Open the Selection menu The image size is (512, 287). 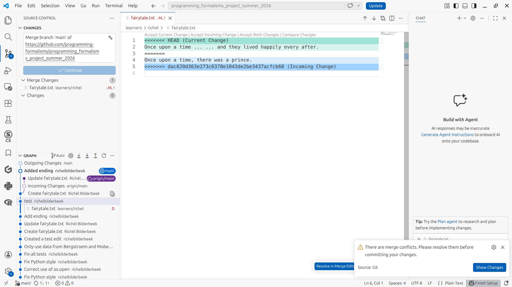(50, 6)
